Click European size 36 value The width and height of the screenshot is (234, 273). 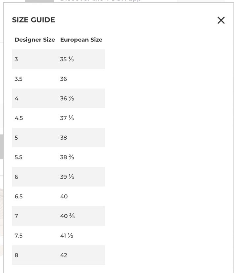pyautogui.click(x=63, y=79)
